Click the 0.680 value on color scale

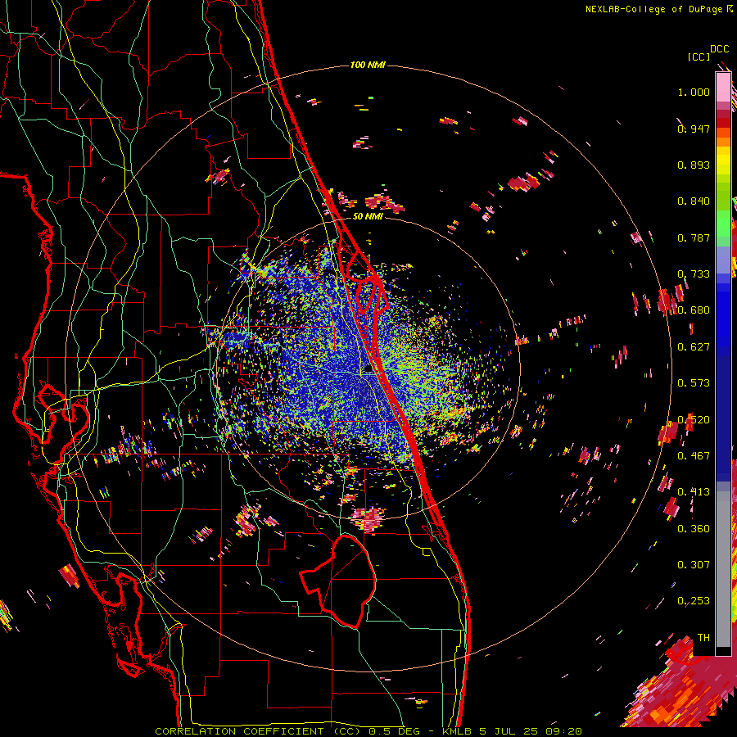click(x=694, y=310)
